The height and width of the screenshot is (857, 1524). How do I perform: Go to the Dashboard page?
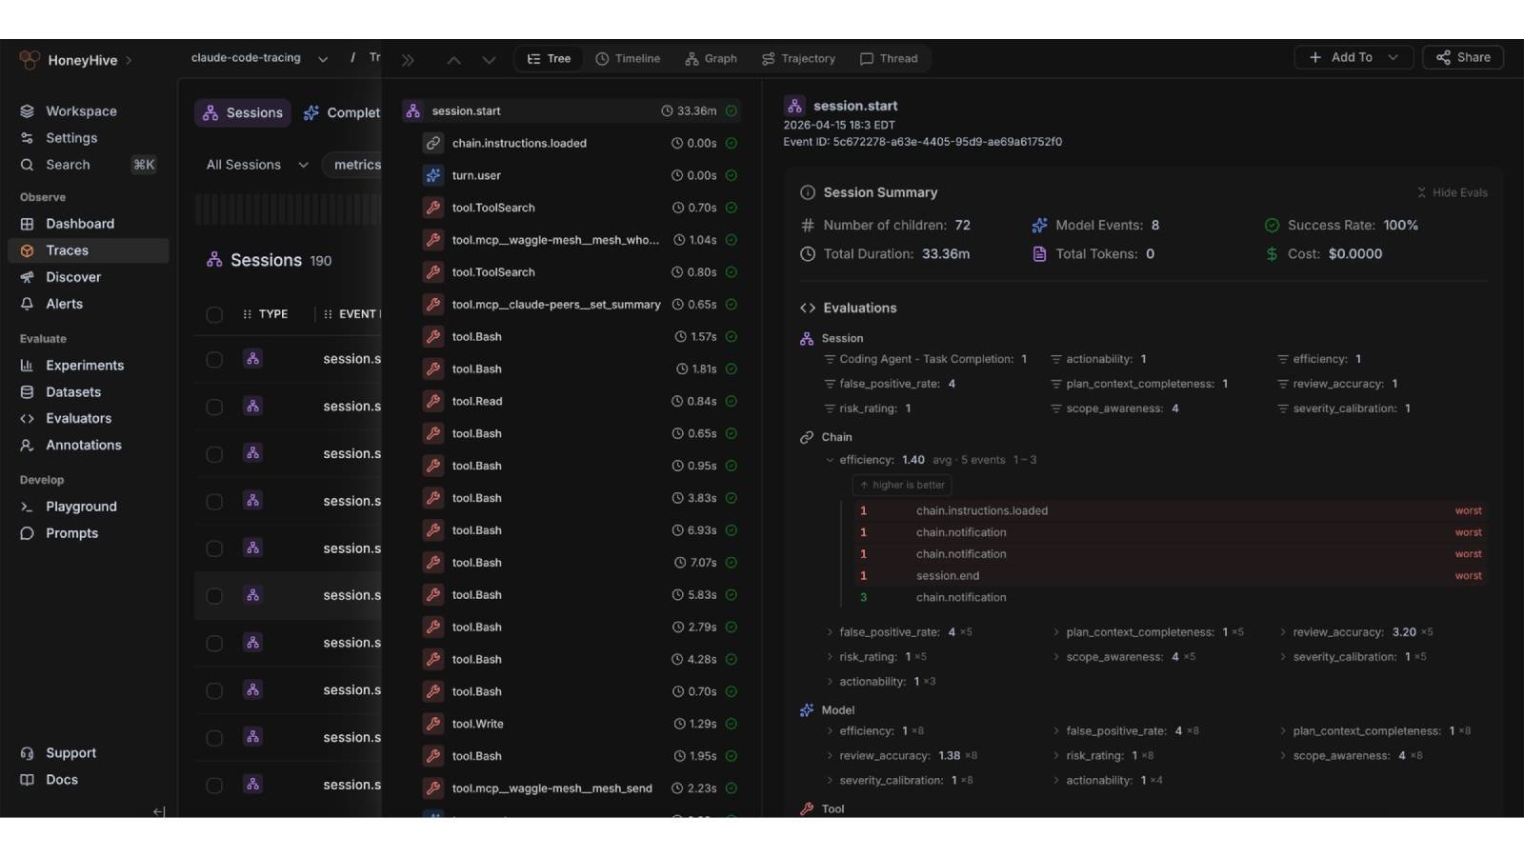(80, 224)
